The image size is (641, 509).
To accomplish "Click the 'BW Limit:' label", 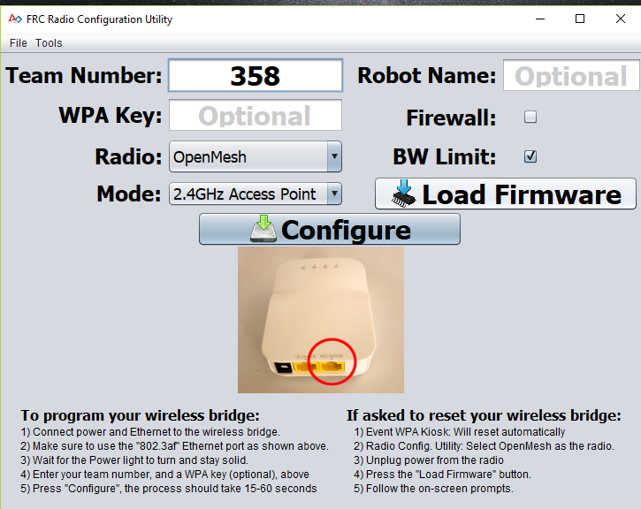I will (445, 157).
